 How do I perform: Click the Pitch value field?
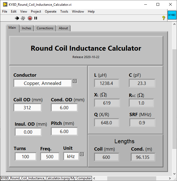(x=64, y=131)
